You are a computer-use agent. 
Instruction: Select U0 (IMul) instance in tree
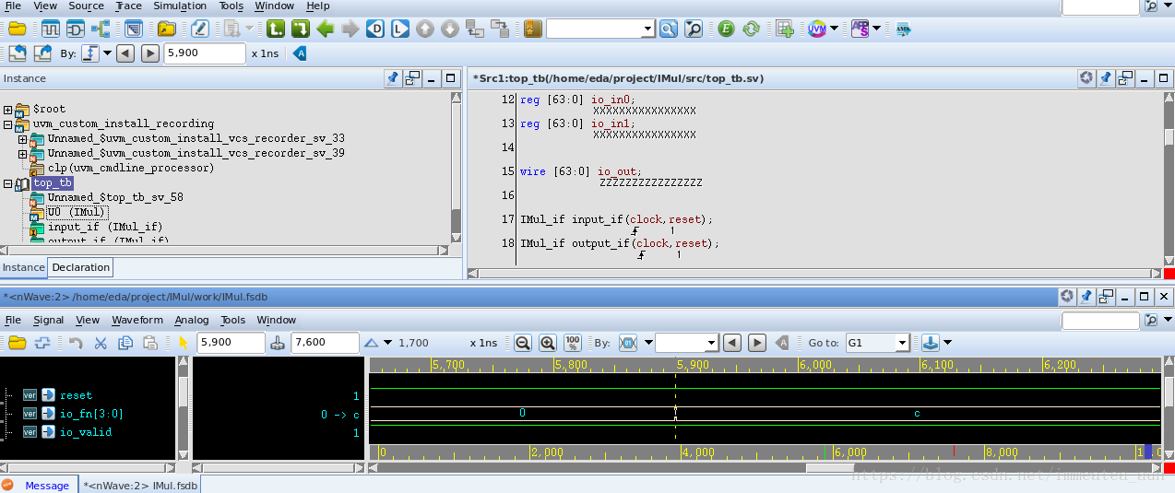click(x=76, y=212)
